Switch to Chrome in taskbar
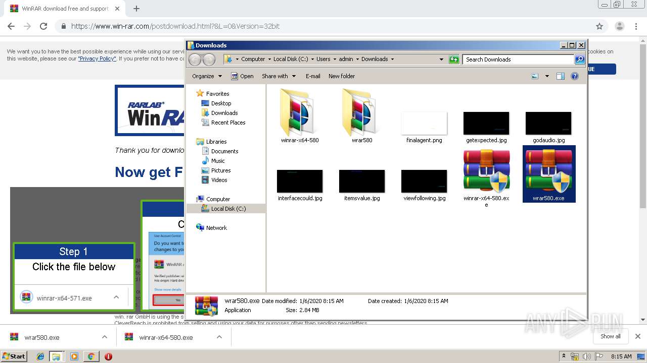 (91, 356)
